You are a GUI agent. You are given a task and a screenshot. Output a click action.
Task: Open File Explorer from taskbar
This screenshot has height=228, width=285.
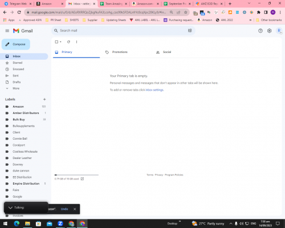27,223
